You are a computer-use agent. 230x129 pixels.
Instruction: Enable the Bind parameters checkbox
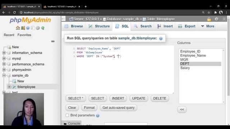(67, 115)
